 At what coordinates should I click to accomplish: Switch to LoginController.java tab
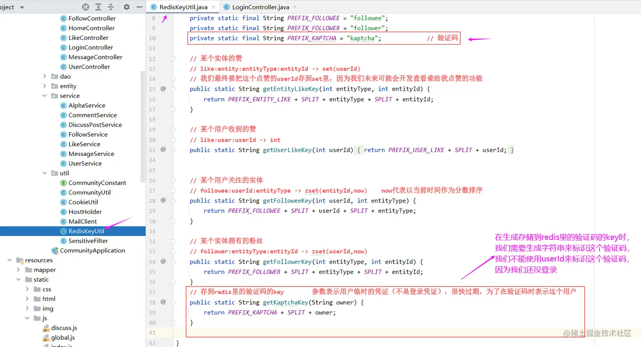point(261,7)
